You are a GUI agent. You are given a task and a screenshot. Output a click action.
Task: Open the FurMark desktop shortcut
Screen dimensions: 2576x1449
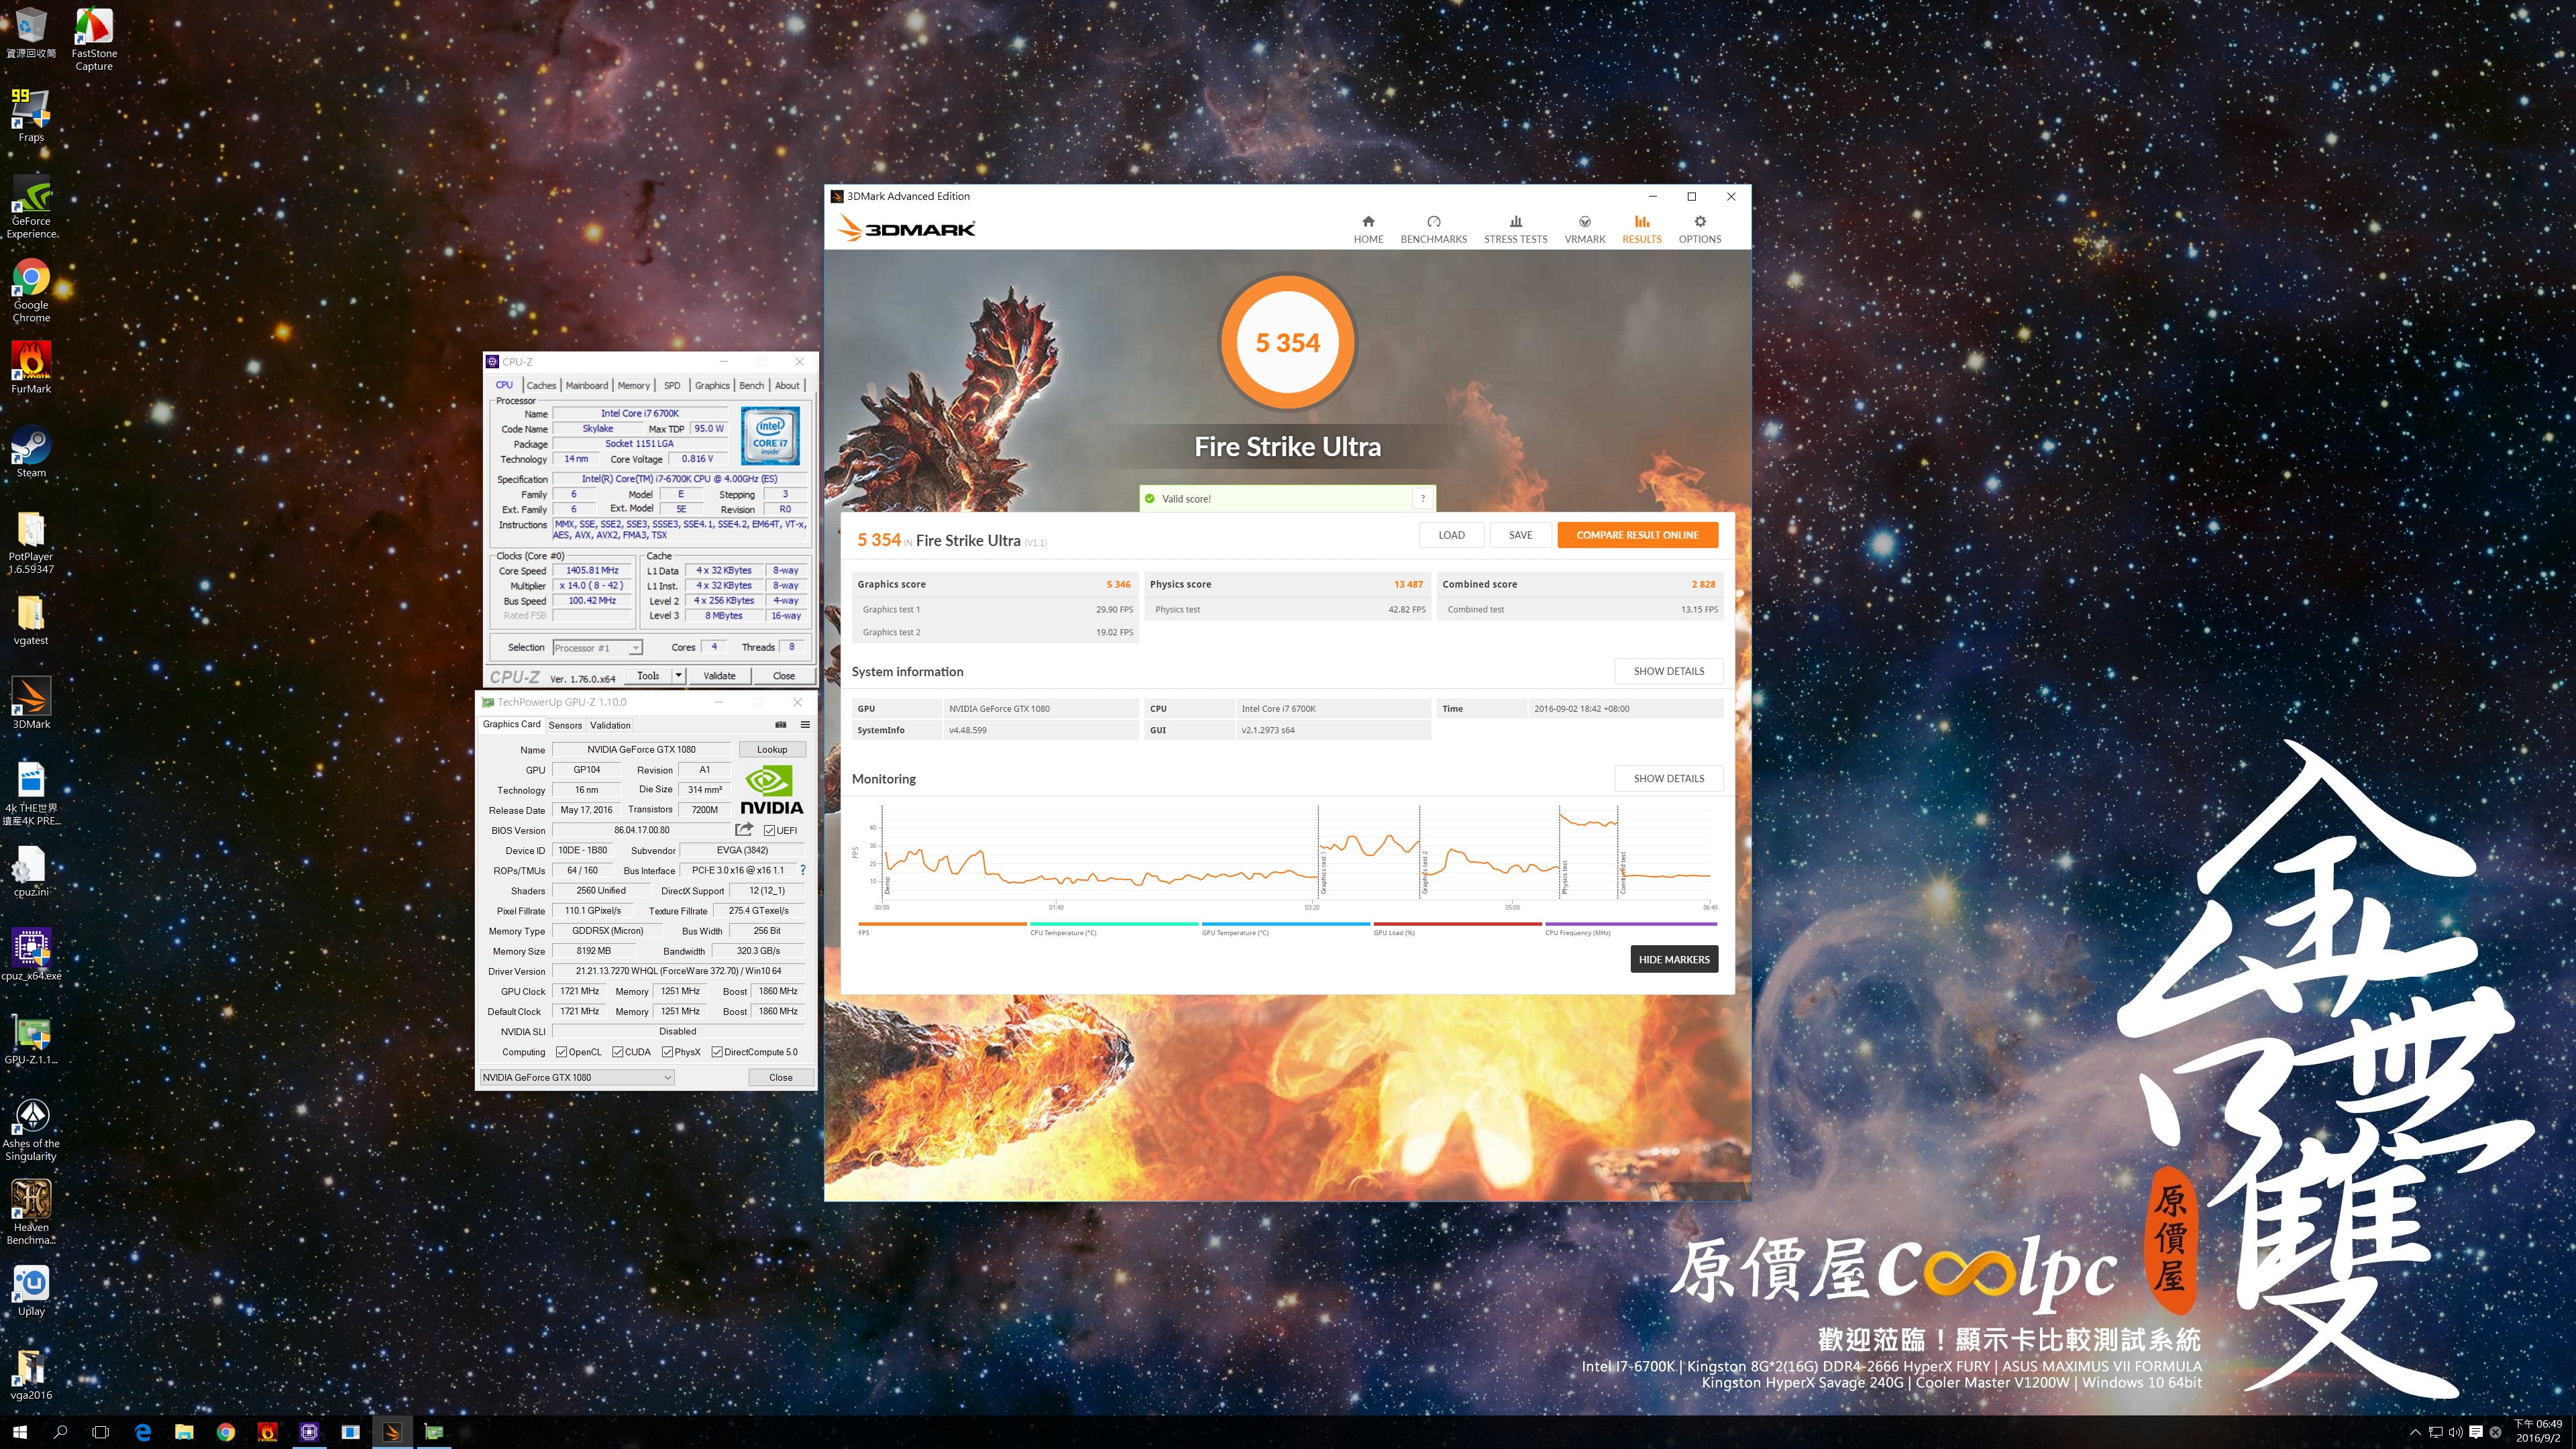coord(31,367)
